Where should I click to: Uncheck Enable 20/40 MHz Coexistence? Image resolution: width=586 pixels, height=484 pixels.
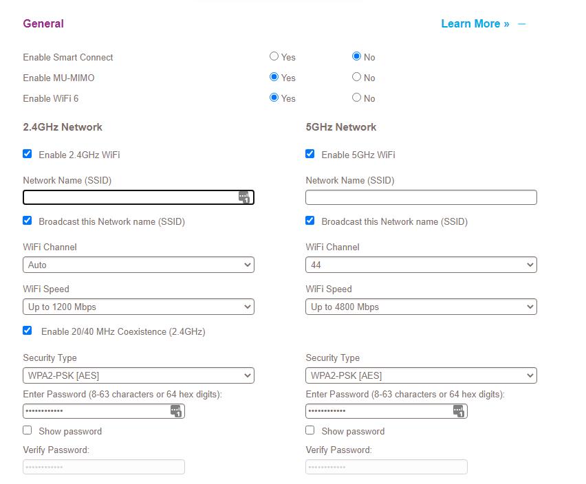coord(28,331)
